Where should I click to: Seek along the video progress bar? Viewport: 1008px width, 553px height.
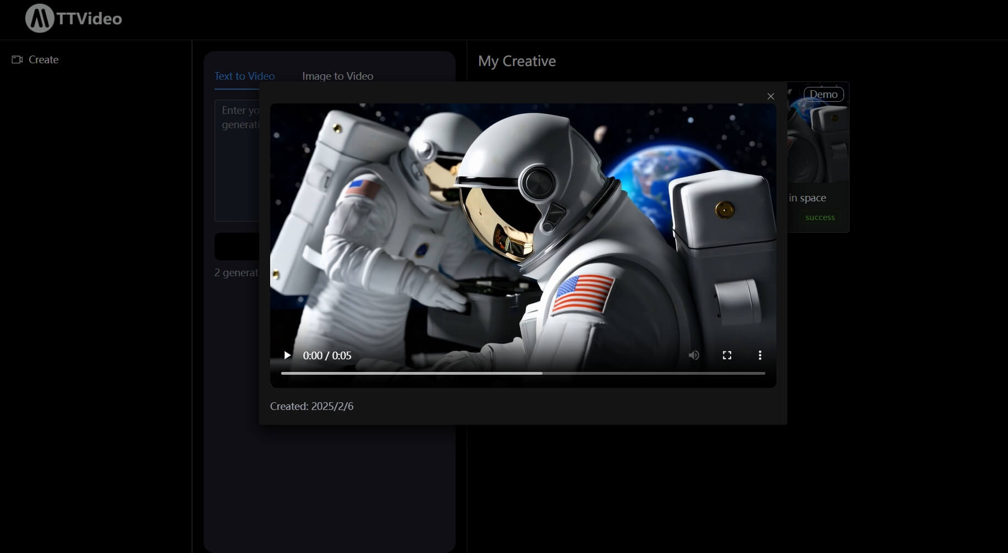[x=523, y=373]
